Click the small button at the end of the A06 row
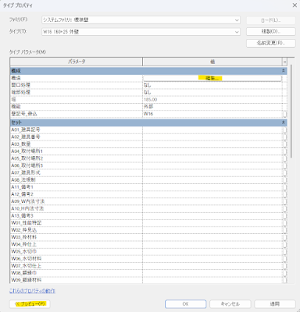This screenshot has height=312, width=300. pyautogui.click(x=285, y=165)
